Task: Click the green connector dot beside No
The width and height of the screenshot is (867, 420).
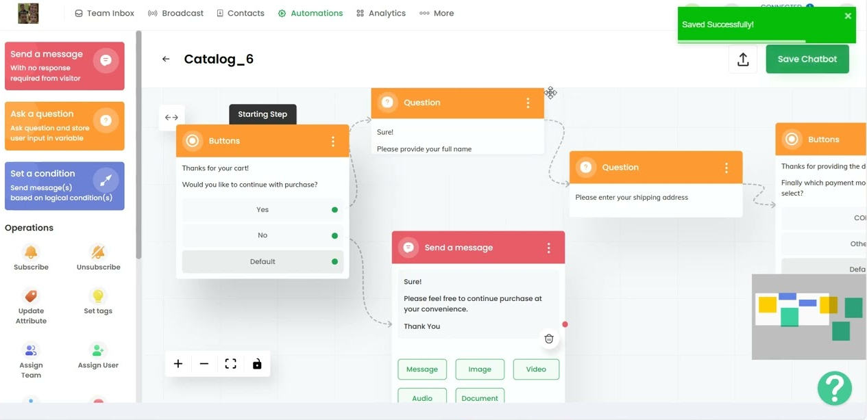Action: [x=334, y=235]
